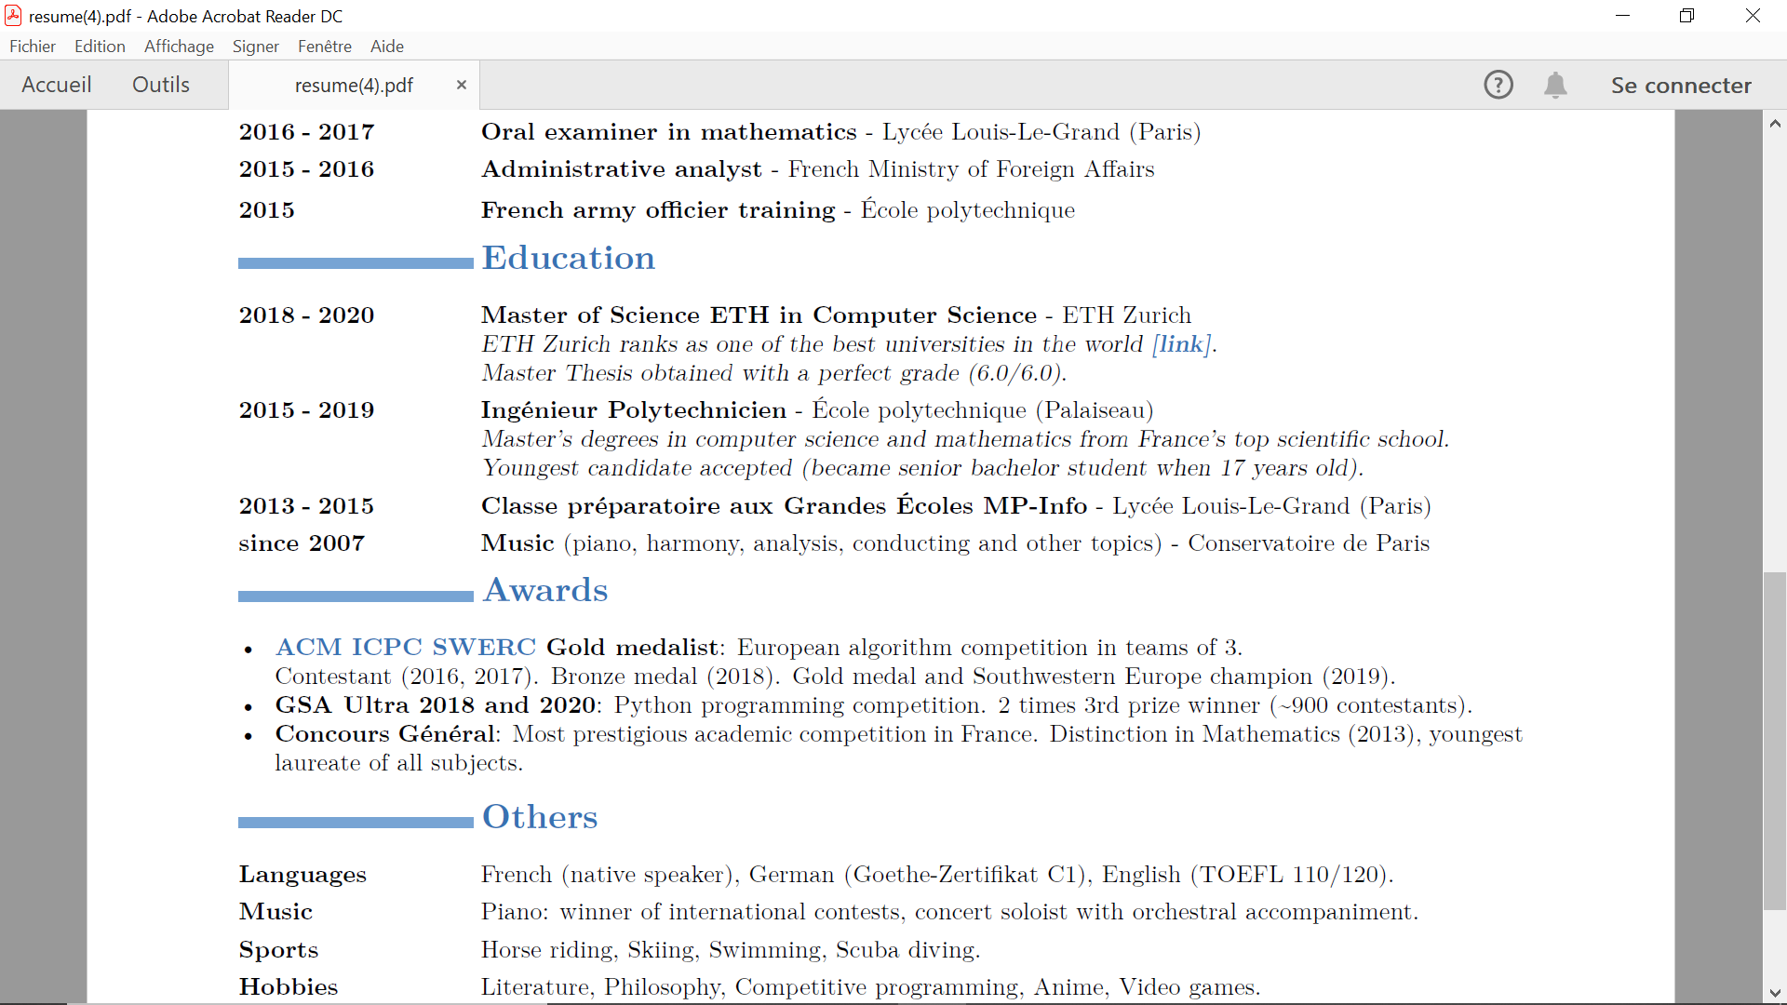Viewport: 1787px width, 1005px height.
Task: Open the Fichier menu
Action: (33, 47)
